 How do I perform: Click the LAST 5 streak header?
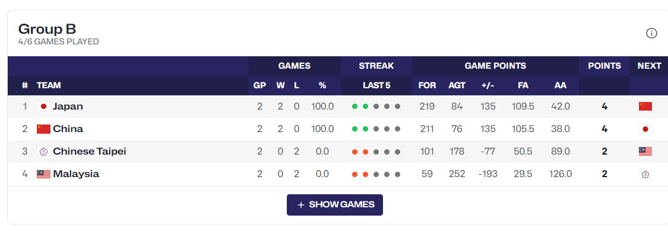click(376, 85)
